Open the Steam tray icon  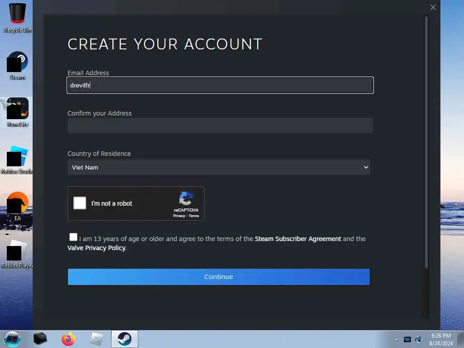click(x=418, y=339)
